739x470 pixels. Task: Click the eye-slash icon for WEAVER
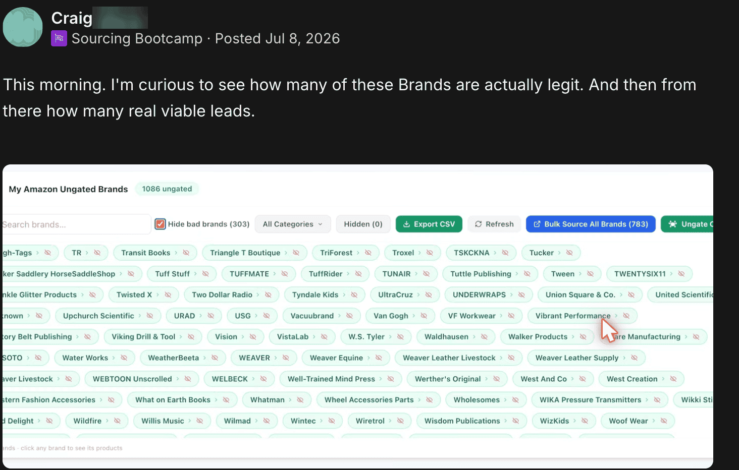(x=286, y=358)
